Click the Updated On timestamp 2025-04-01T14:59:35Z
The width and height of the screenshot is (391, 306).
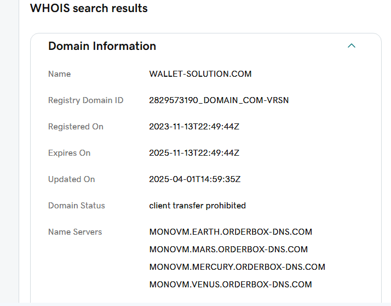coord(195,179)
